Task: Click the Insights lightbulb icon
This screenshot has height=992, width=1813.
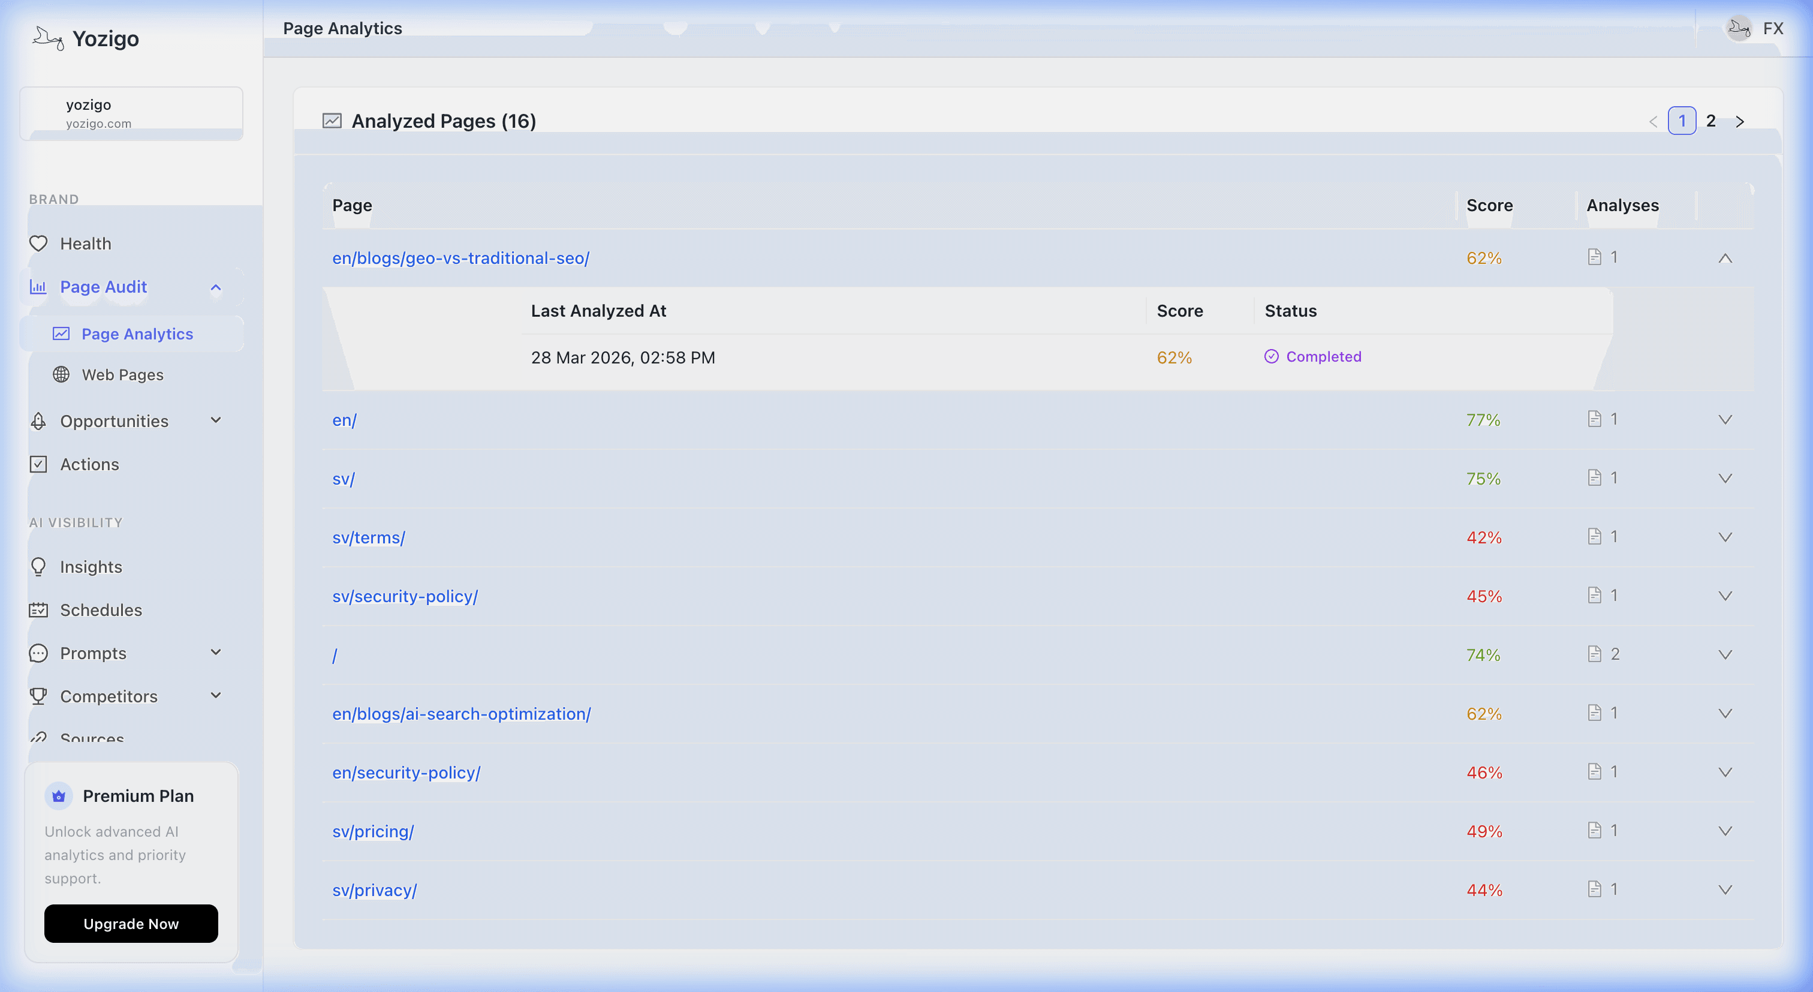Action: [39, 567]
